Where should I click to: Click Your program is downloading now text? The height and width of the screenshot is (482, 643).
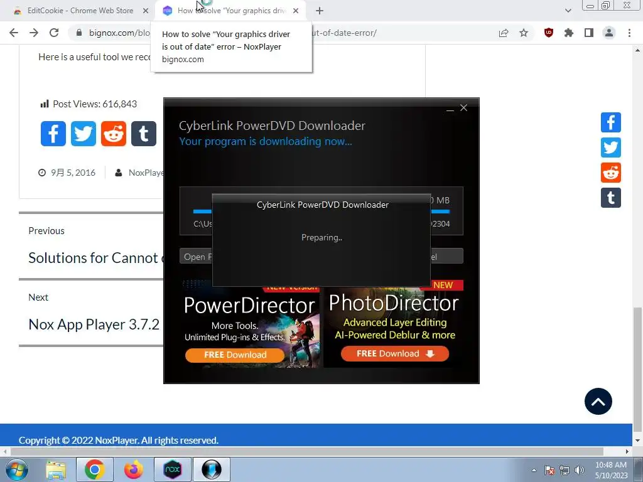[x=266, y=141]
